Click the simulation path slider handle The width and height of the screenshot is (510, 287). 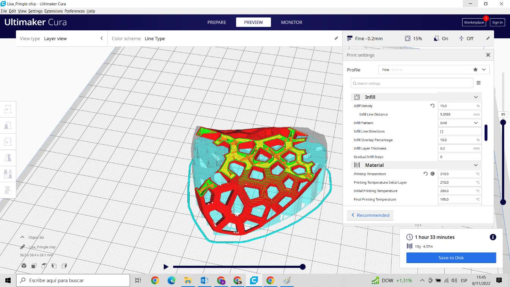point(302,267)
